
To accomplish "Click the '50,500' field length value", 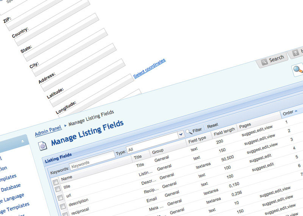I will click(x=228, y=158).
